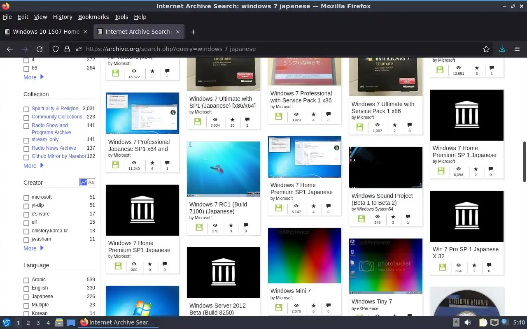The height and width of the screenshot is (329, 527).
Task: Check the Multiple language filter
Action: pyautogui.click(x=26, y=306)
